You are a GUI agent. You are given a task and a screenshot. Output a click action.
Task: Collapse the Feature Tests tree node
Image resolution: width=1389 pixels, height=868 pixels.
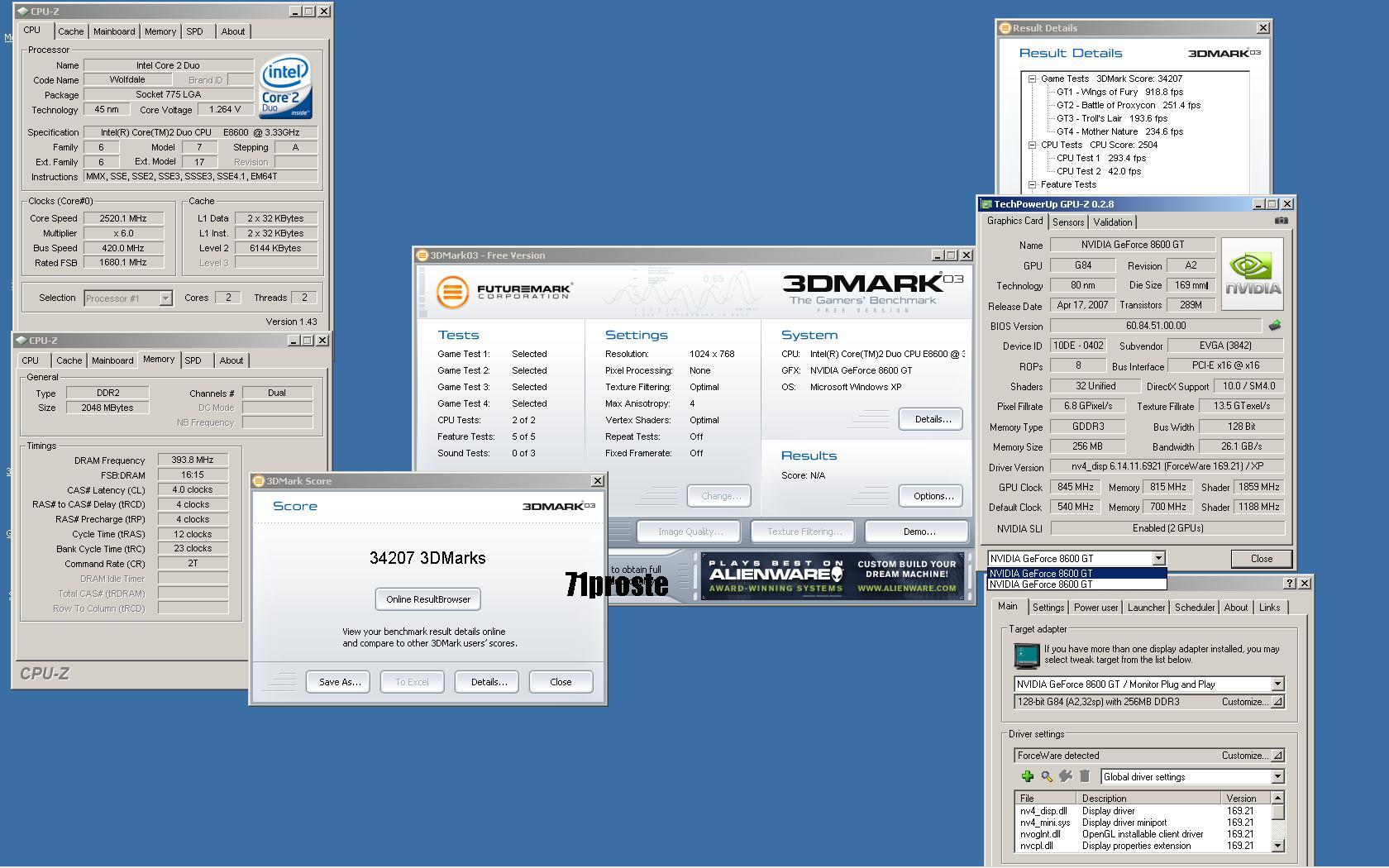tap(1032, 185)
